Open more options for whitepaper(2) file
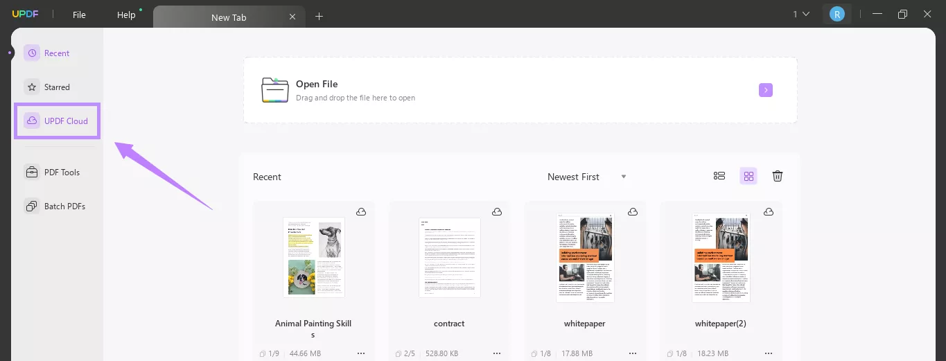 tap(769, 353)
